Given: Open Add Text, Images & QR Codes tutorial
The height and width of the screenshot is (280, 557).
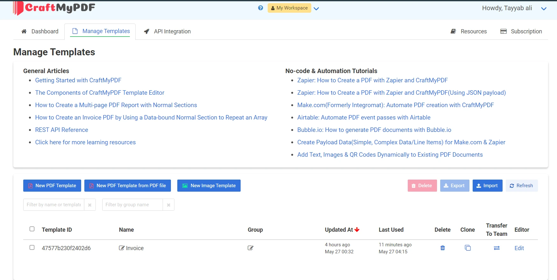Looking at the screenshot, I should click(x=390, y=155).
